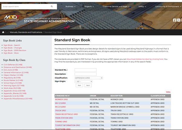The image size is (182, 130).
Task: Expand the Projects menu
Action: (x=89, y=7)
